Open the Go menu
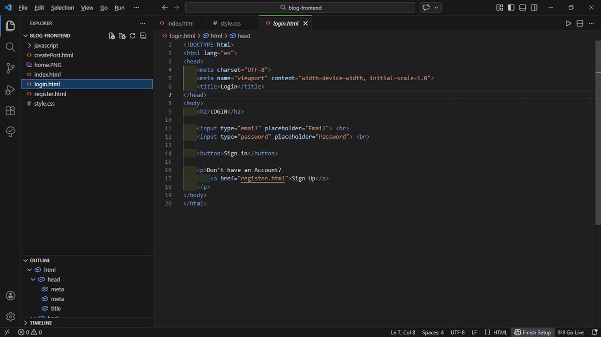Viewport: 601px width, 337px height. tap(104, 8)
